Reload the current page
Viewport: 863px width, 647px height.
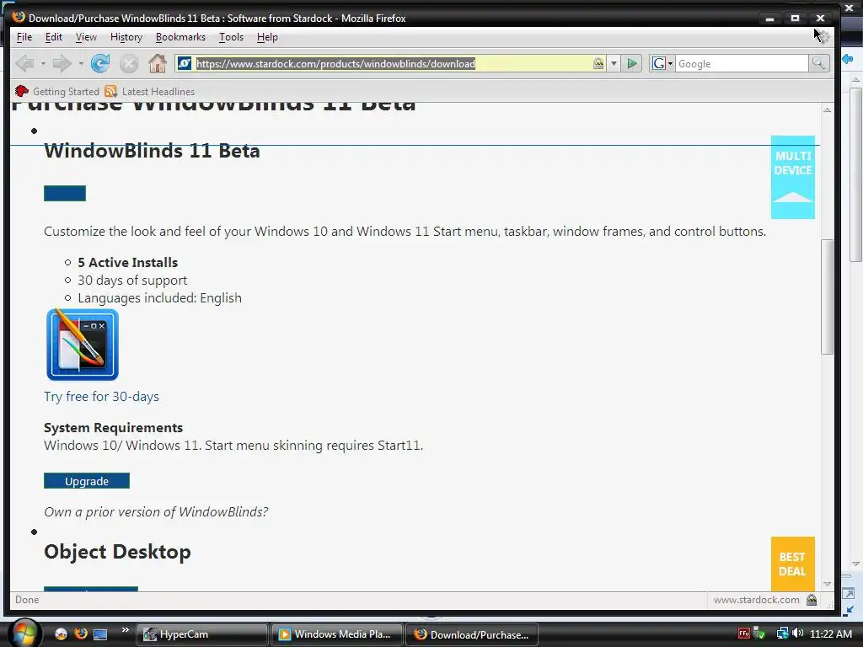pos(100,64)
